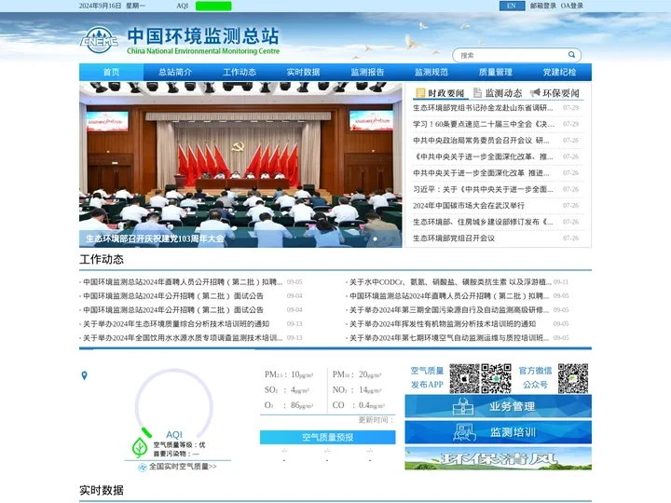Open the party anniversary meeting slide image
Viewport: 671px width, 503px height.
[x=240, y=164]
